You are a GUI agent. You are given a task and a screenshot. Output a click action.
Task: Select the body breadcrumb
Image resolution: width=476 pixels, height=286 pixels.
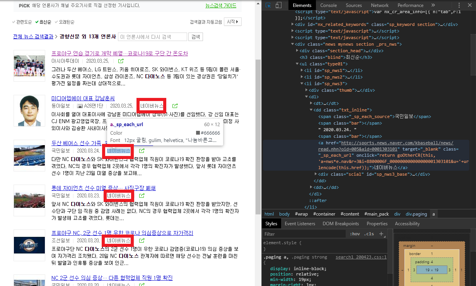[x=284, y=214]
